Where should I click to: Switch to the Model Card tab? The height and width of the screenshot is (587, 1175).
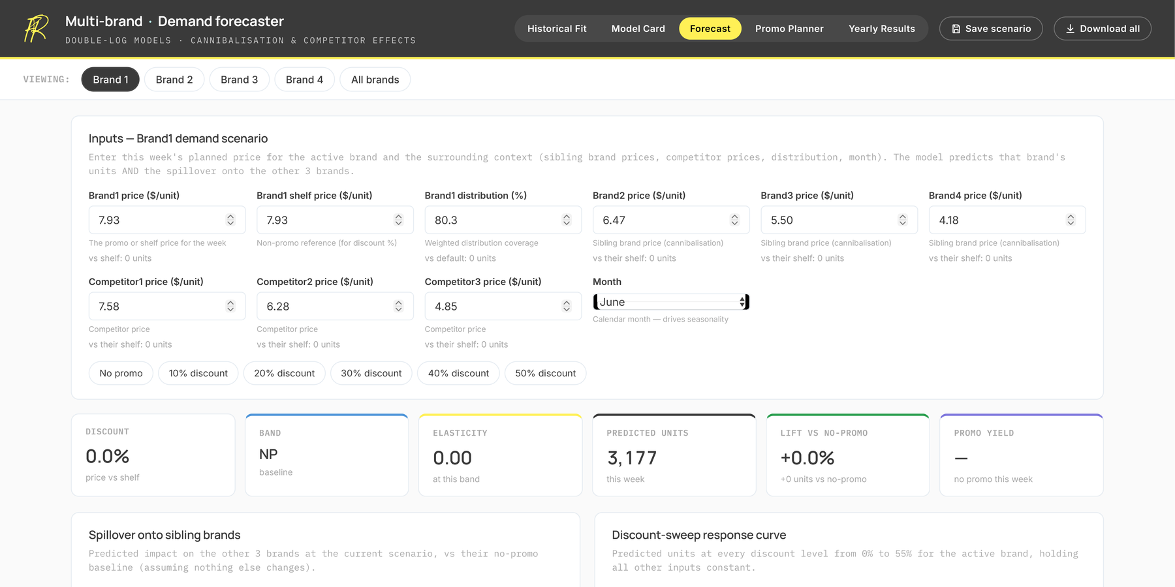coord(638,29)
